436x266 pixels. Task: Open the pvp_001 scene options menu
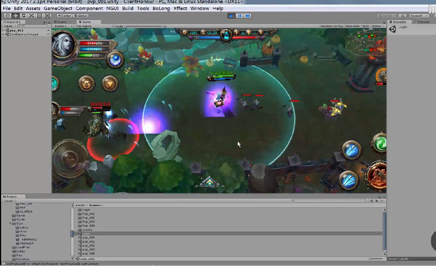click(48, 30)
